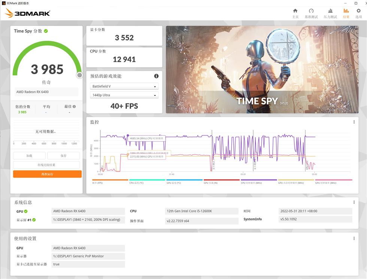Viewport: 367px width, 279px height.
Task: Click the CPU score value 12 941
Action: [124, 60]
